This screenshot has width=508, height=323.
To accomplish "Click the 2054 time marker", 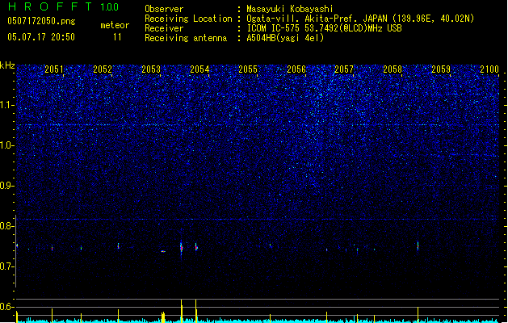I will (199, 69).
